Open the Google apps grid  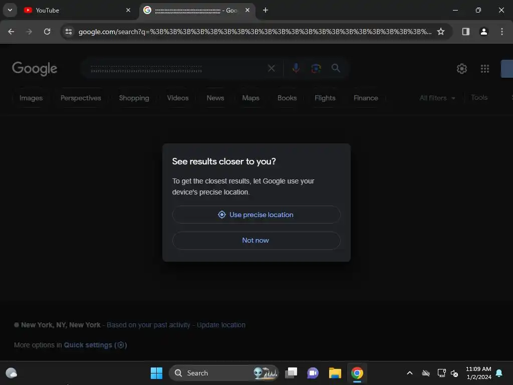[x=485, y=69]
